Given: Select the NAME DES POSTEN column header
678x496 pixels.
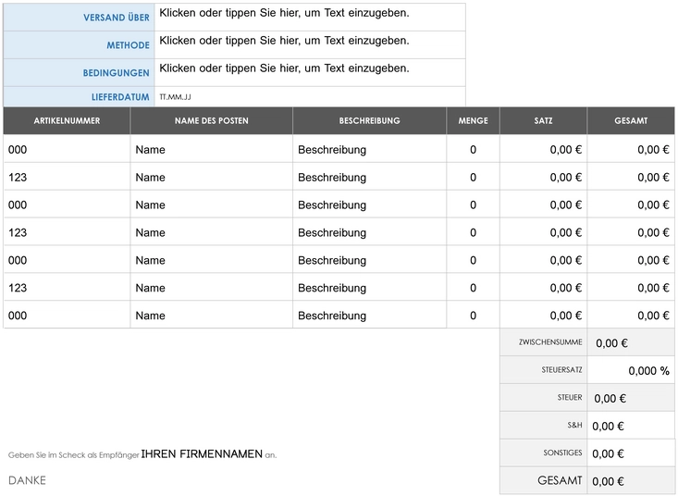Looking at the screenshot, I should click(x=212, y=120).
